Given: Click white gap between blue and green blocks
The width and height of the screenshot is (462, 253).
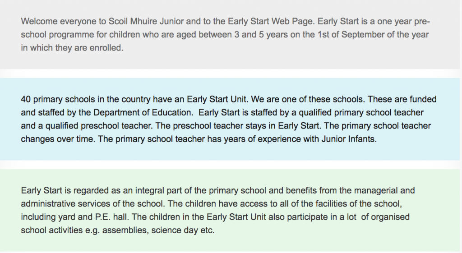Looking at the screenshot, I should point(230,165).
